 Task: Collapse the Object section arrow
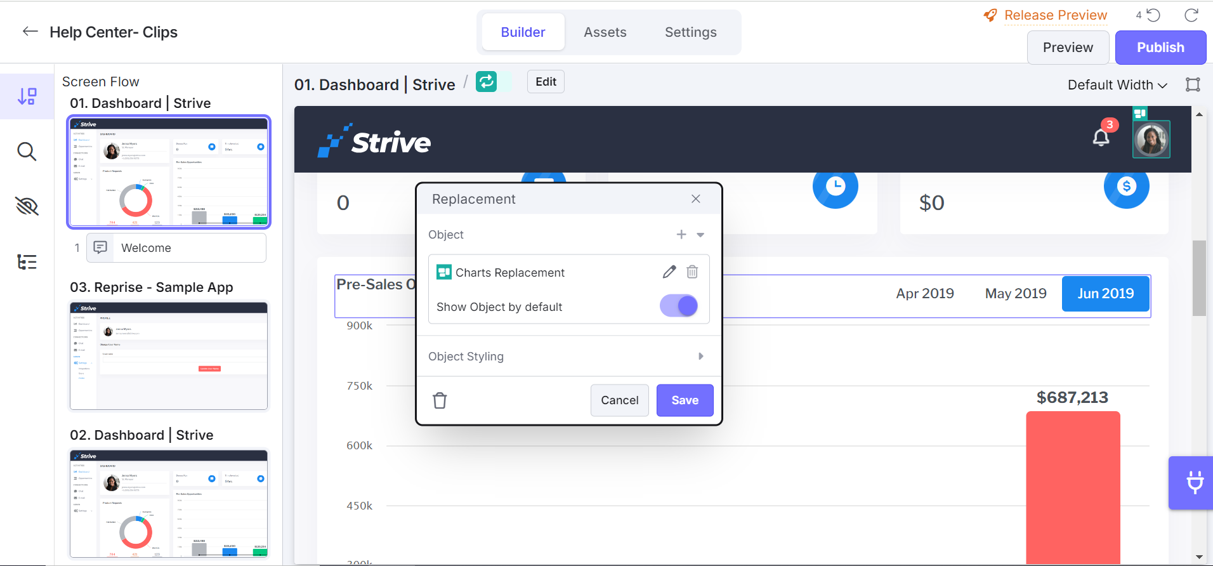pyautogui.click(x=700, y=235)
